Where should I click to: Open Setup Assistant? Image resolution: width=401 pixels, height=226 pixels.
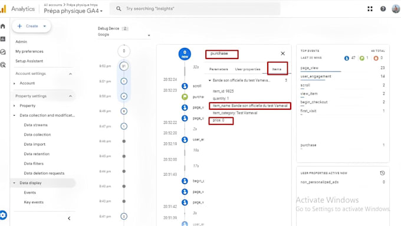pos(29,61)
